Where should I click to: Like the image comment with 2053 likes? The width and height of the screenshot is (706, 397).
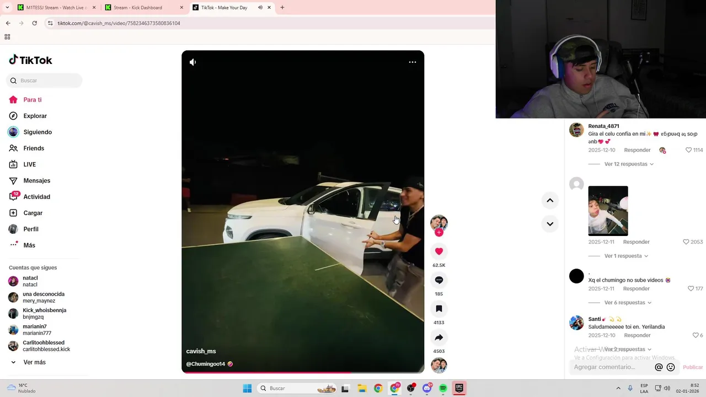tap(686, 242)
